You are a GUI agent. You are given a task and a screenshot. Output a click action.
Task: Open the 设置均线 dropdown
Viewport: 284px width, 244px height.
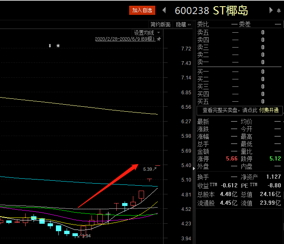tap(147, 33)
